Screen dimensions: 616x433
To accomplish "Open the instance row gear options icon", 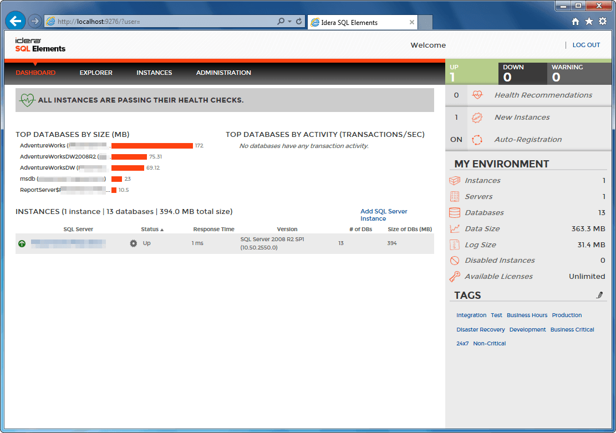I will coord(134,243).
